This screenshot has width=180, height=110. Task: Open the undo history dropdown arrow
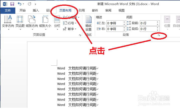point(24,4)
